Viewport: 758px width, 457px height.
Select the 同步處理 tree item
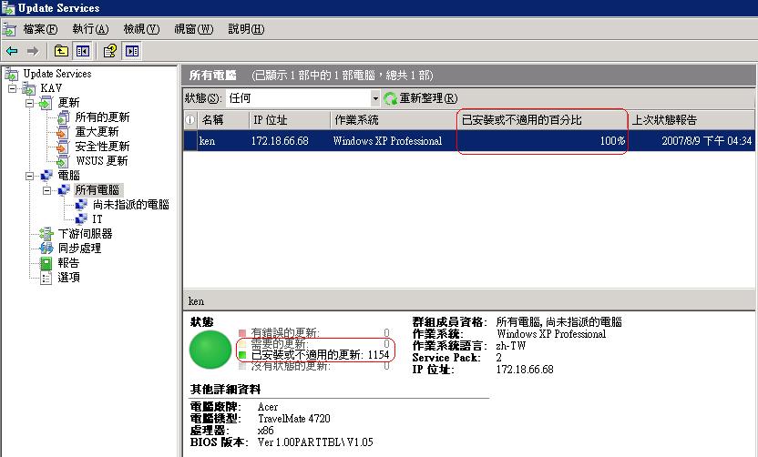[x=79, y=249]
